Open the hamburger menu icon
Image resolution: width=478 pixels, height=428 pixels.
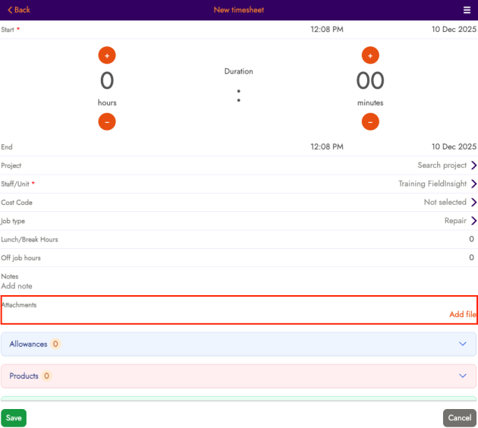click(x=467, y=10)
